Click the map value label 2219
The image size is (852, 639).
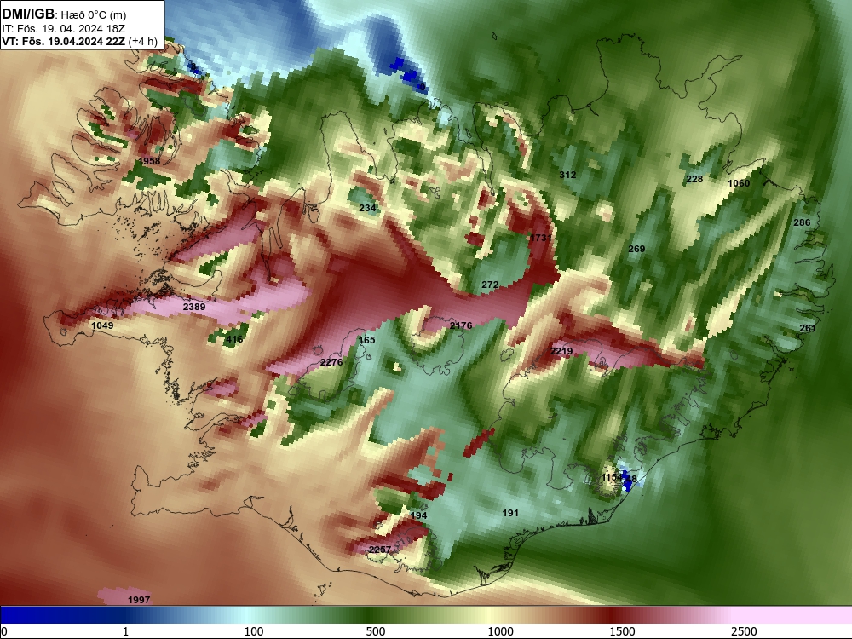click(x=561, y=351)
